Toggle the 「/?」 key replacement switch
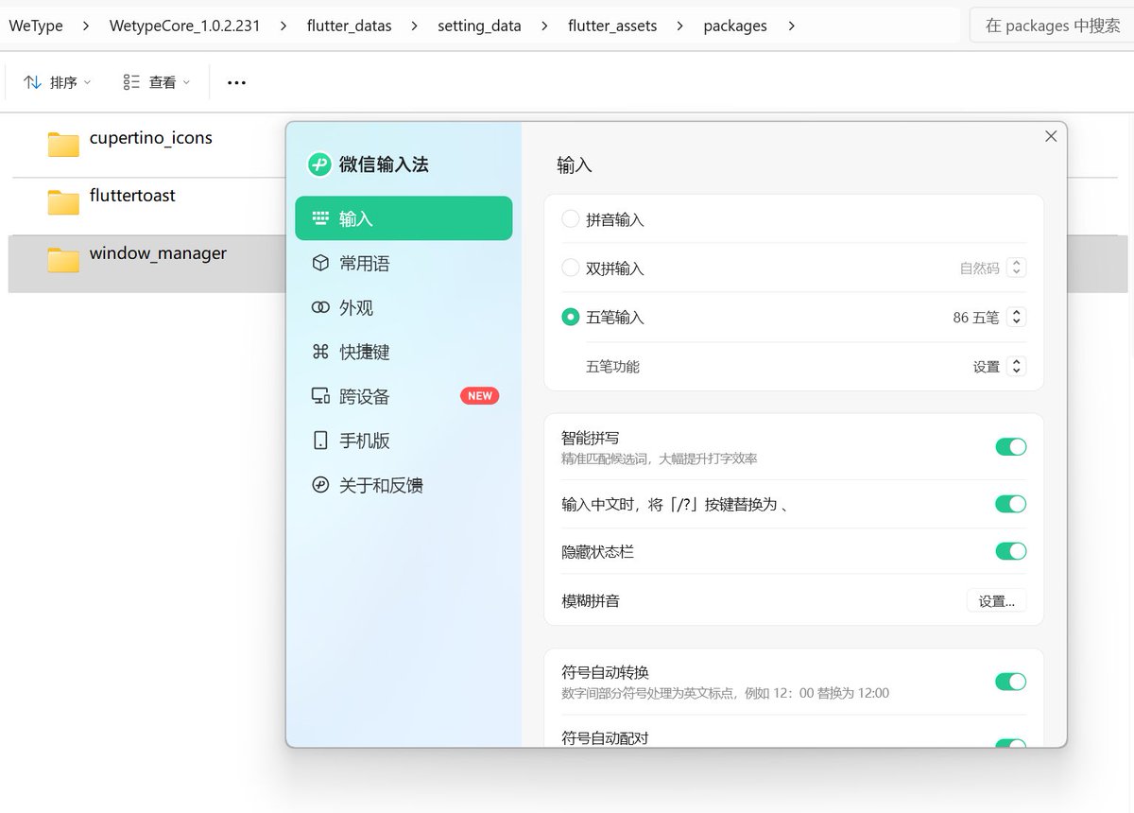Screen dimensions: 1134x813 tap(1010, 504)
